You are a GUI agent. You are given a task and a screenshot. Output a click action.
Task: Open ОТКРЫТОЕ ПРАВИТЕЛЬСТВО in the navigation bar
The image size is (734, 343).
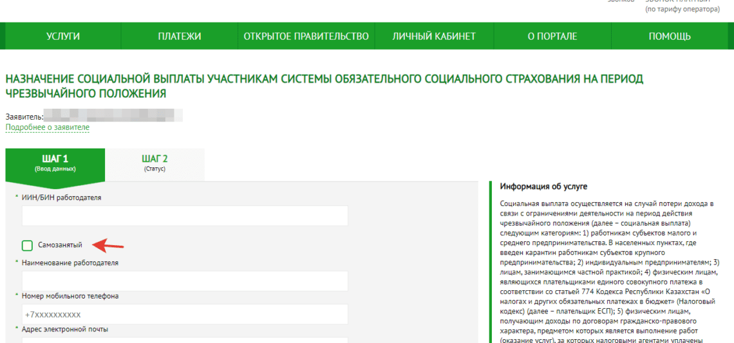[306, 36]
